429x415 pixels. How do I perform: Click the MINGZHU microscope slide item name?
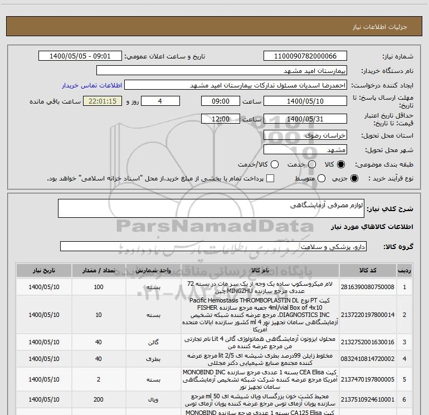pyautogui.click(x=260, y=287)
